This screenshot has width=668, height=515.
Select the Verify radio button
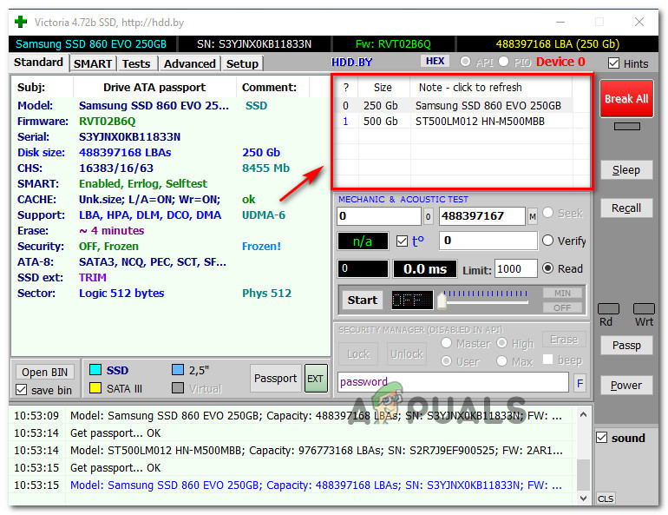click(x=548, y=241)
